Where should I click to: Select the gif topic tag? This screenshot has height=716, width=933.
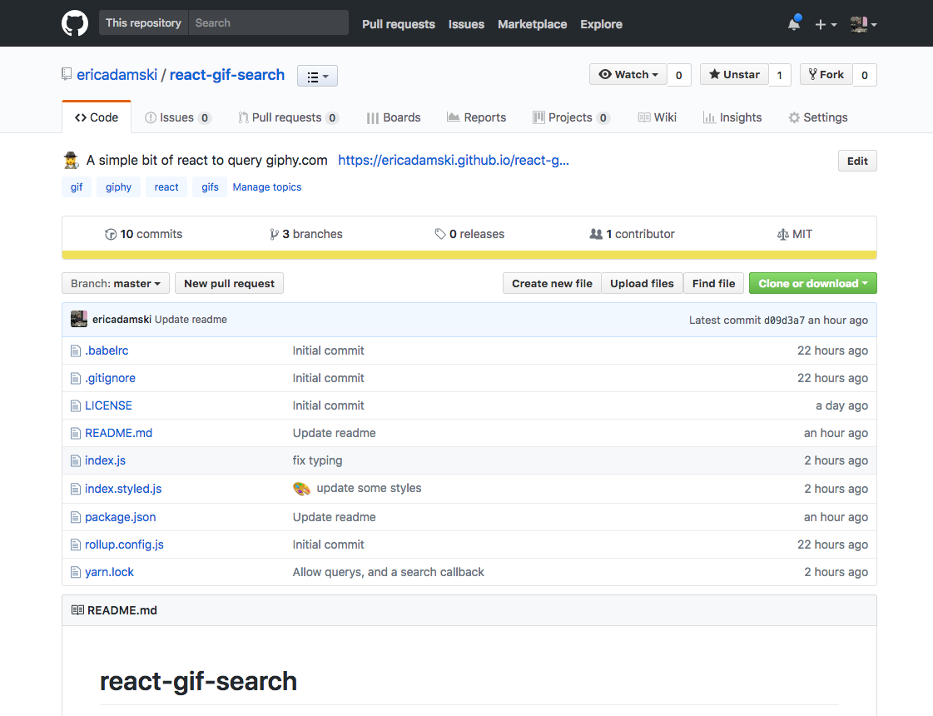[x=77, y=186]
